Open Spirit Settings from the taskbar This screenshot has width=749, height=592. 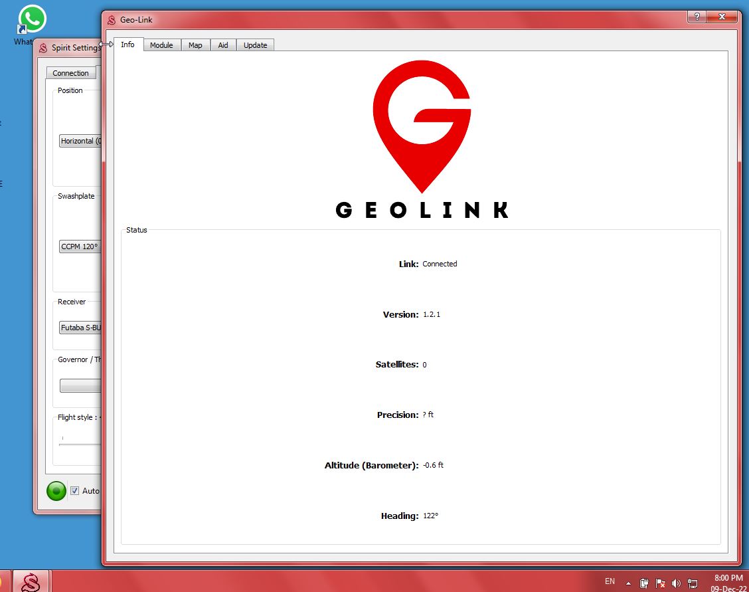click(31, 581)
